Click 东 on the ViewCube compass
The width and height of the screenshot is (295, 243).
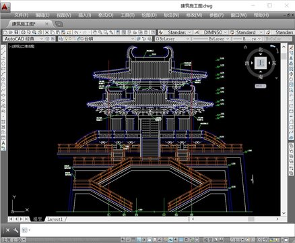[x=274, y=63]
